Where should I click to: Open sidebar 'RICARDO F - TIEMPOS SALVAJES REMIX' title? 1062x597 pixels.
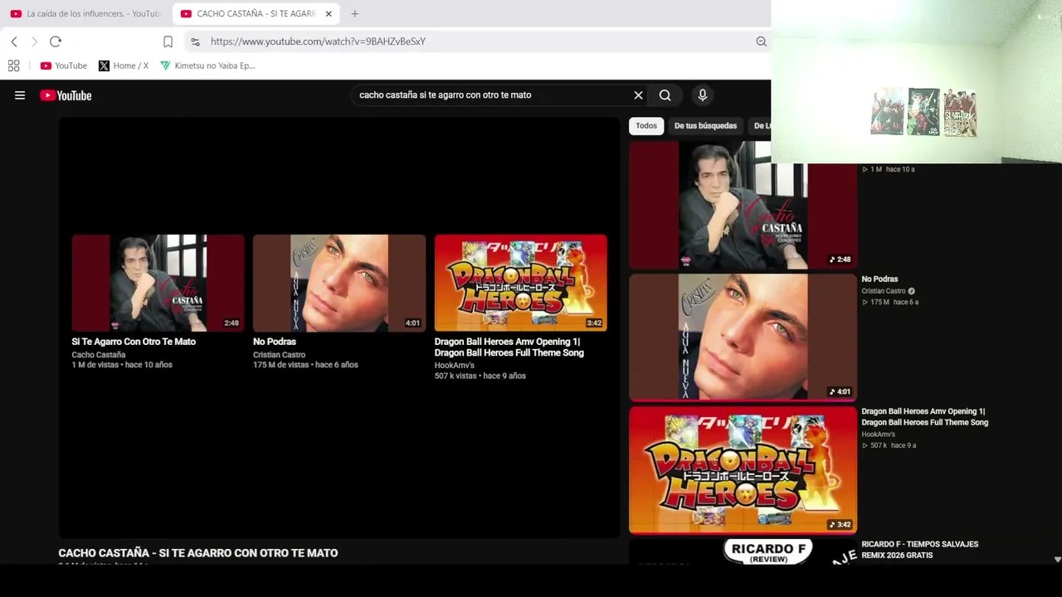920,550
